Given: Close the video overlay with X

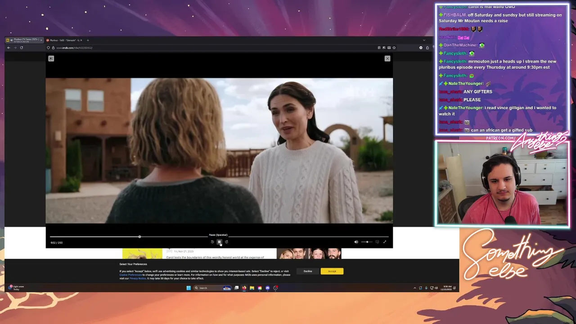Looking at the screenshot, I should point(387,58).
